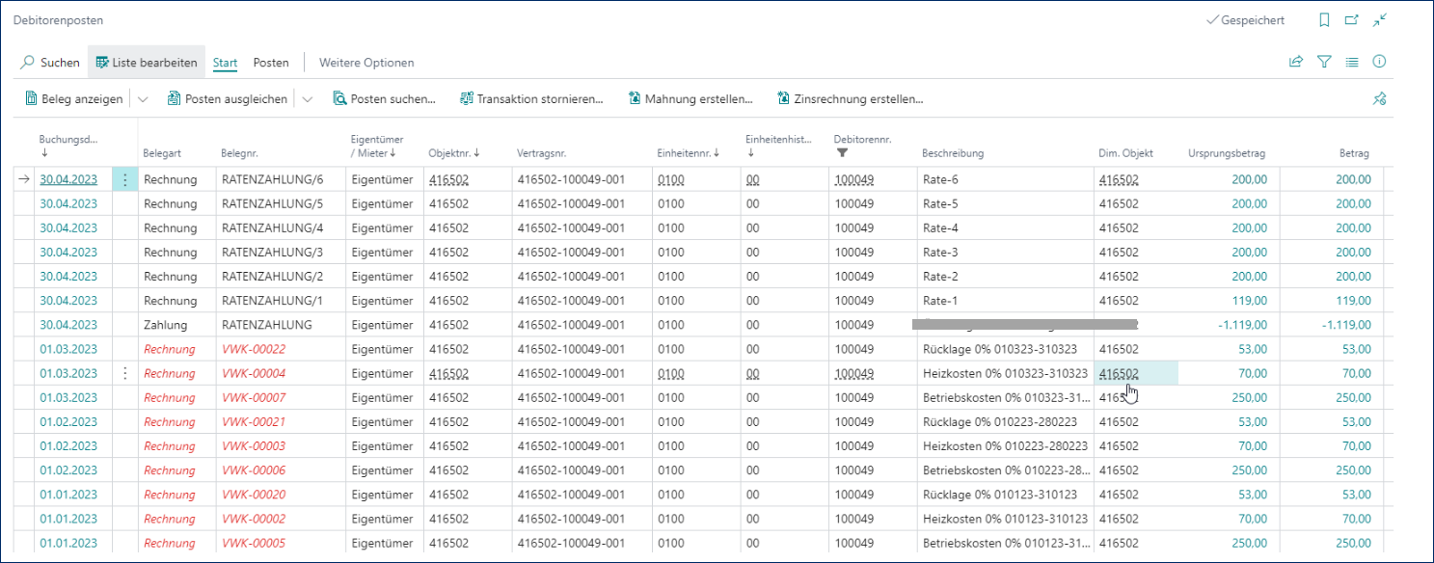The image size is (1434, 563).
Task: Click Mahnung erstellen action
Action: pos(690,98)
